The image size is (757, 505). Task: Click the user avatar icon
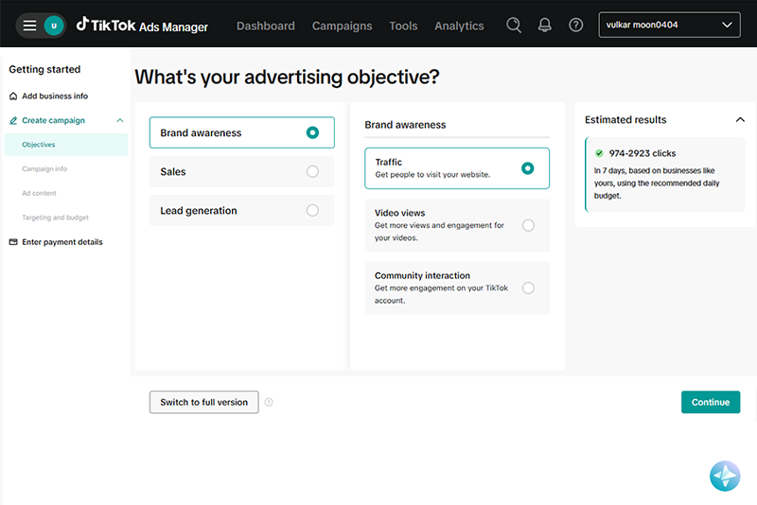point(54,26)
